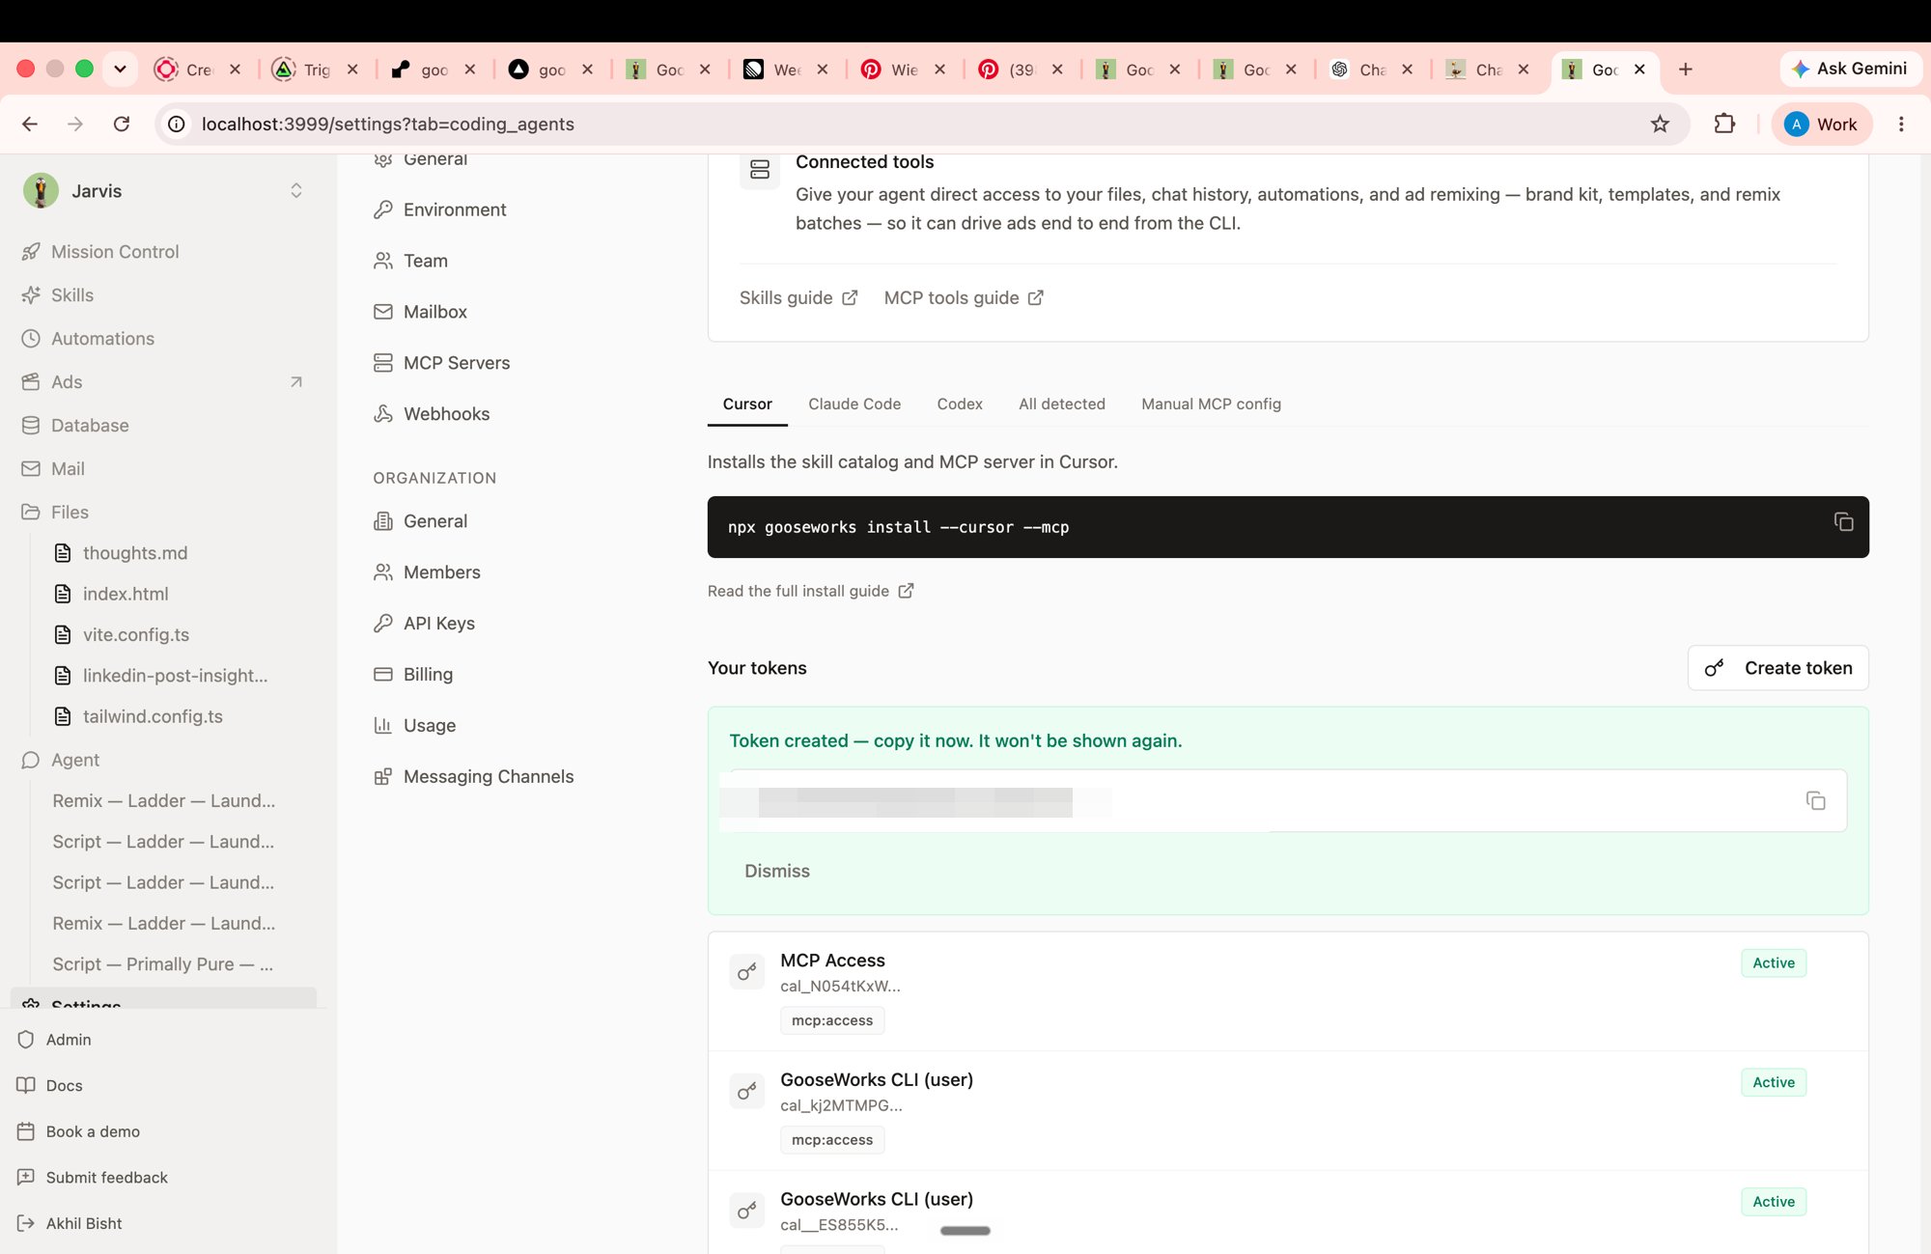The image size is (1931, 1254).
Task: Open tailwind.config.ts file
Action: click(153, 716)
